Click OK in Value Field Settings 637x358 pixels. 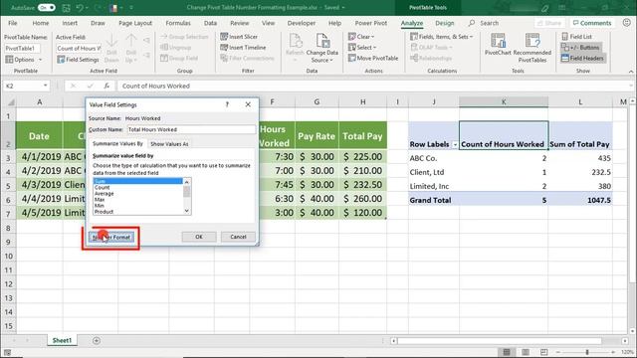[199, 237]
